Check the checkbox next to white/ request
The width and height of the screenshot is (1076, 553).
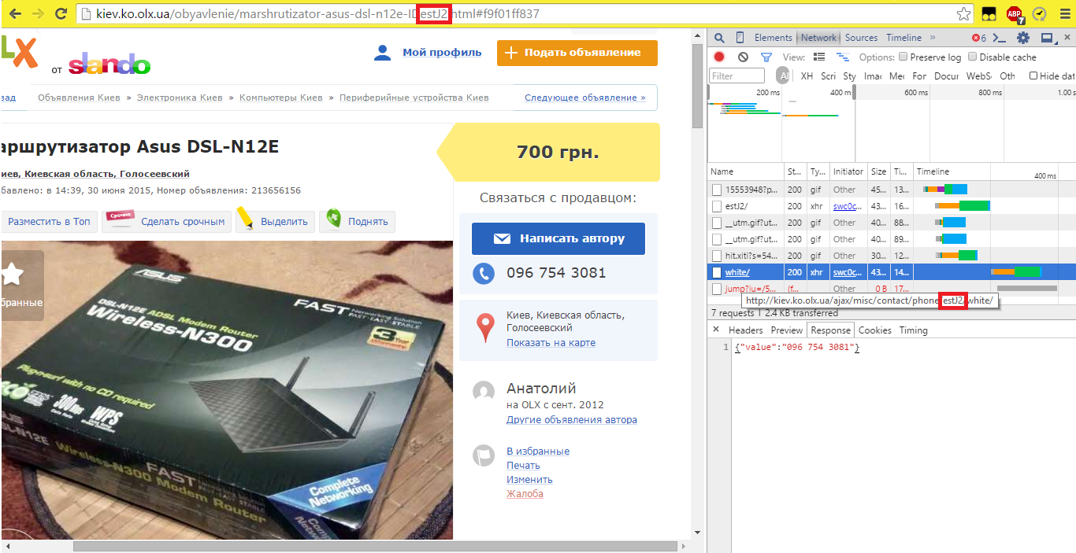716,271
